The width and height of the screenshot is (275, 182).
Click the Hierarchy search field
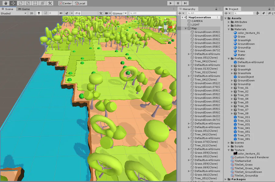[x=204, y=13]
